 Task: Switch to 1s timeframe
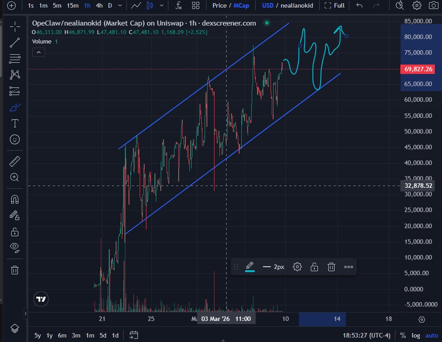[x=31, y=5]
